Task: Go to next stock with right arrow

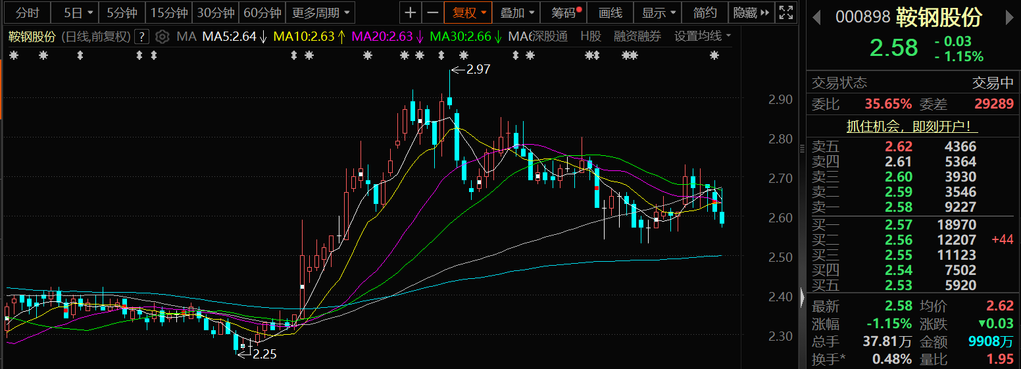Action: pos(1010,17)
